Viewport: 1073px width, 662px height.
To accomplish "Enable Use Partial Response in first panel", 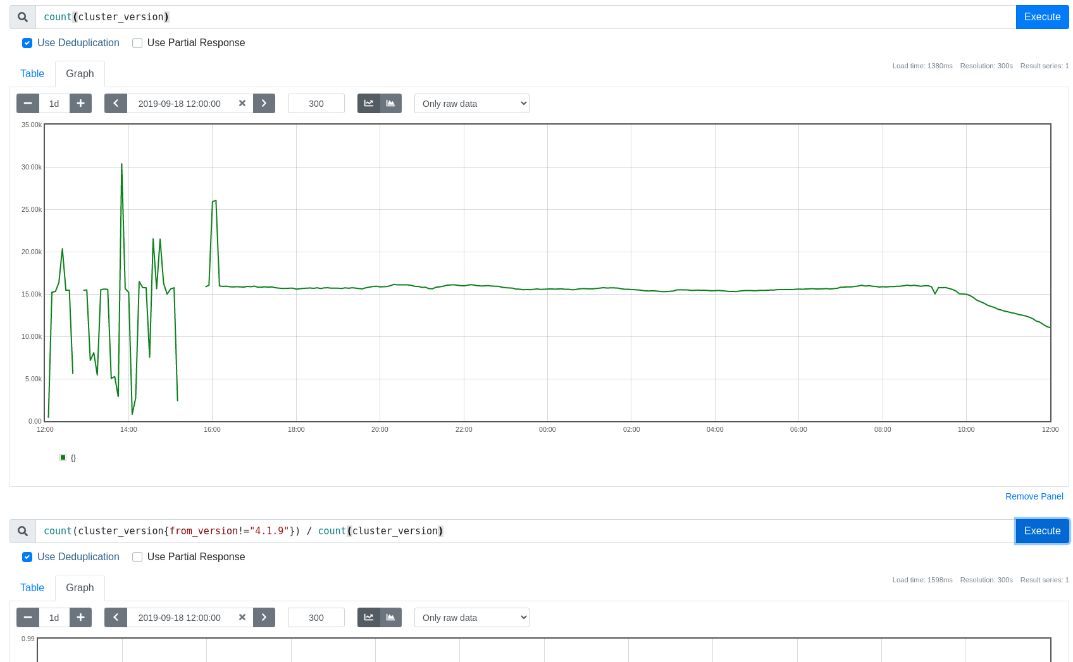I will 137,43.
